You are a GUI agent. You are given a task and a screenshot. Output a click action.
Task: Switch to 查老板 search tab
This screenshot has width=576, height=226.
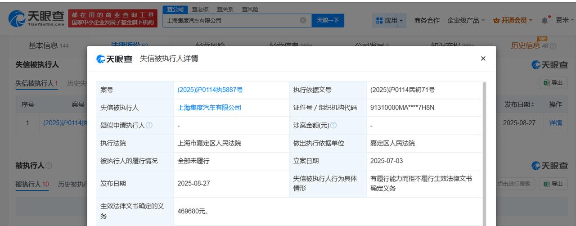coord(200,9)
